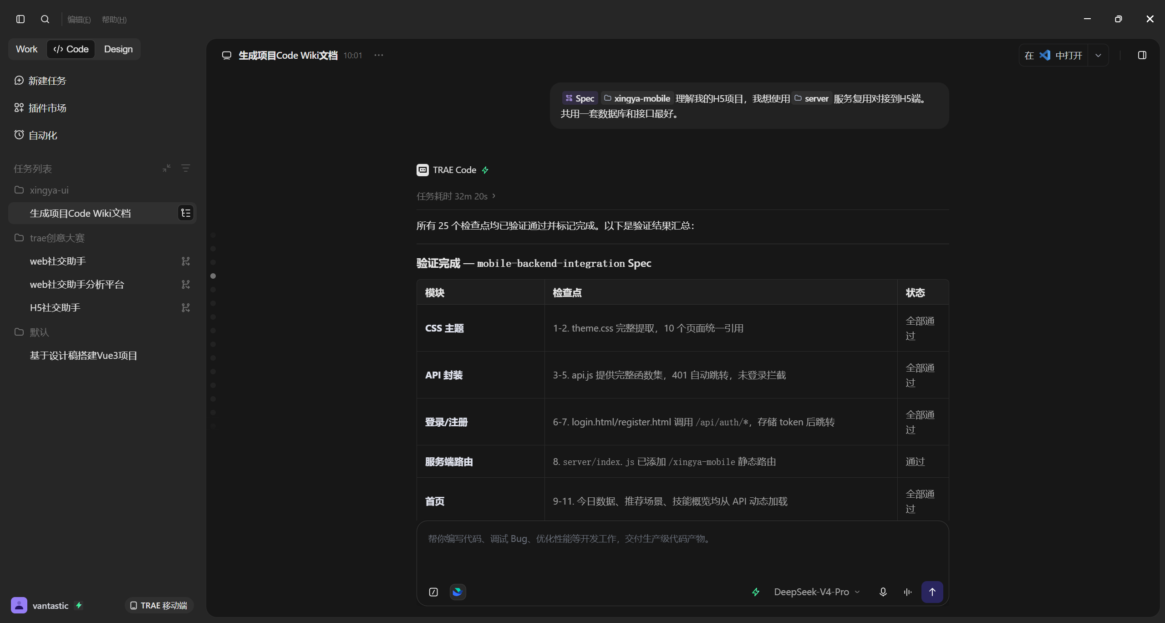Collapse the xingya-ui folder group

point(102,190)
